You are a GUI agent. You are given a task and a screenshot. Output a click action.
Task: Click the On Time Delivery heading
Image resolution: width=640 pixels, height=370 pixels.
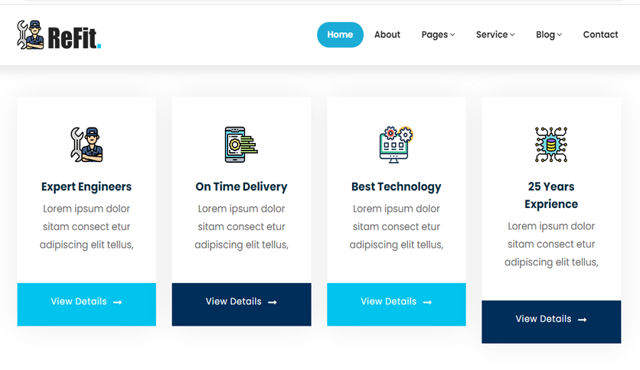coord(241,187)
